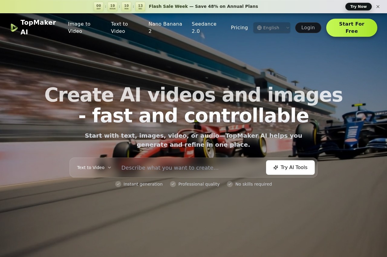Open the Nano Banana 2 page
387x257 pixels.
click(165, 27)
